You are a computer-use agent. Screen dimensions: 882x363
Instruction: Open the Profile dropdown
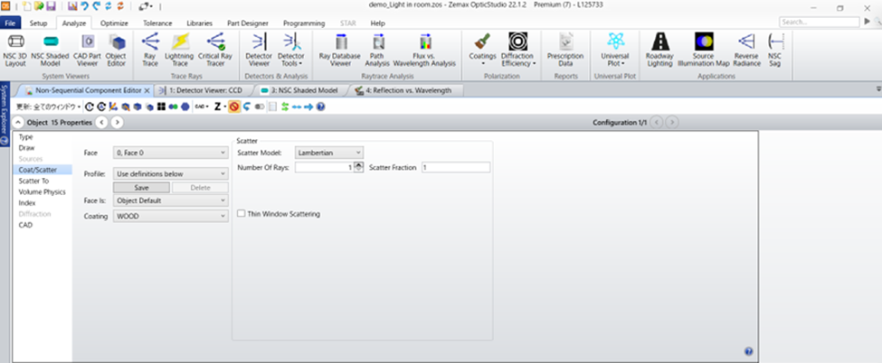171,174
